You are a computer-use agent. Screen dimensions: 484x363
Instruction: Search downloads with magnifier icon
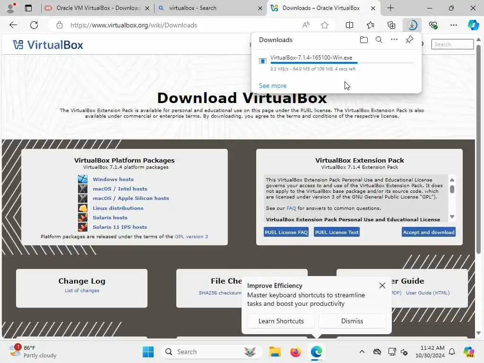pyautogui.click(x=379, y=40)
